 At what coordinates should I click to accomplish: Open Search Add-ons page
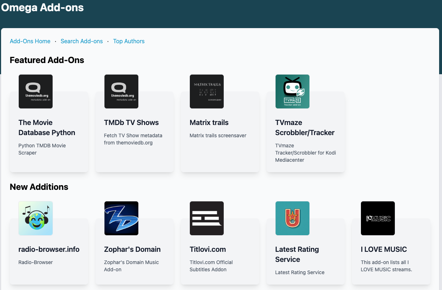(x=82, y=41)
